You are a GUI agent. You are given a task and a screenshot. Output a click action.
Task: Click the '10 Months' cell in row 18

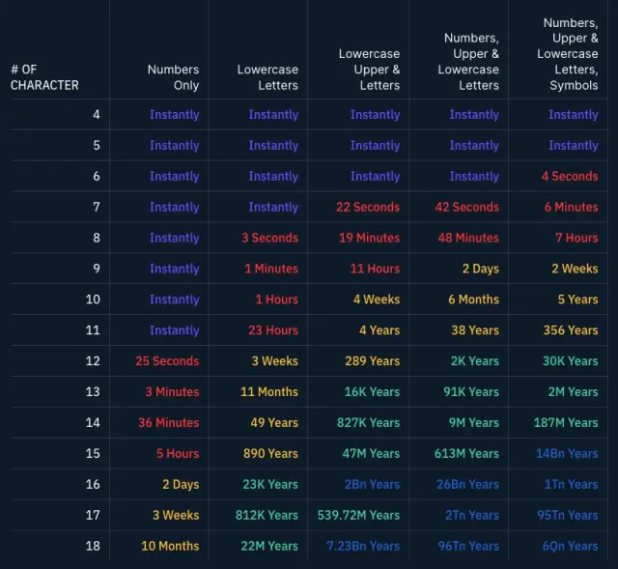[x=170, y=546]
